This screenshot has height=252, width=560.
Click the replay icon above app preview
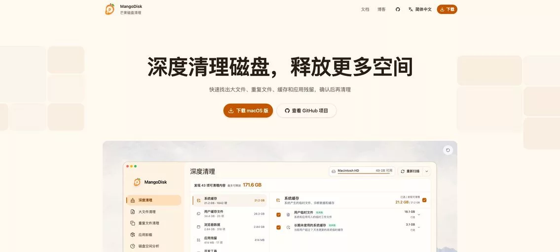click(448, 150)
